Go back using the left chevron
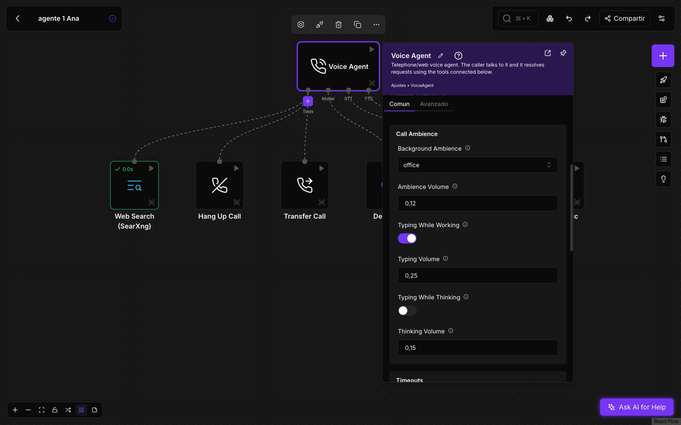 (x=17, y=18)
